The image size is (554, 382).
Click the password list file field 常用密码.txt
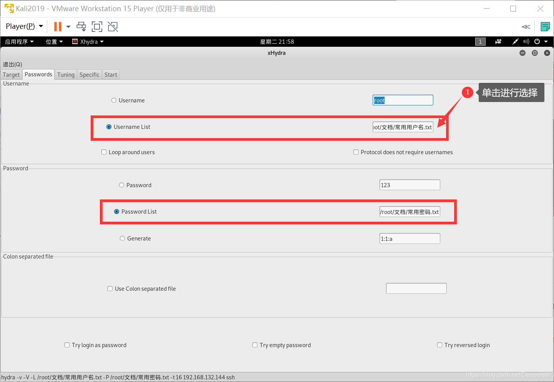pyautogui.click(x=410, y=212)
